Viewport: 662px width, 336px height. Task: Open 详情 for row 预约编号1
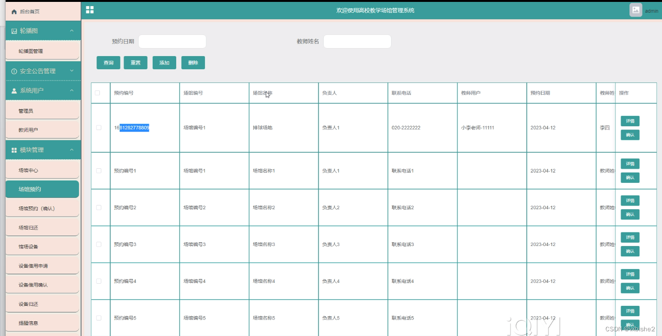630,164
